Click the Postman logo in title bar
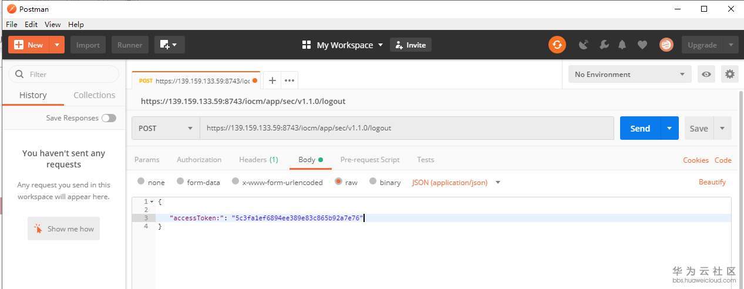The height and width of the screenshot is (289, 744). [x=11, y=9]
